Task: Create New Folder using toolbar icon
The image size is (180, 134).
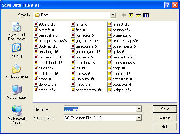Action: pyautogui.click(x=138, y=15)
